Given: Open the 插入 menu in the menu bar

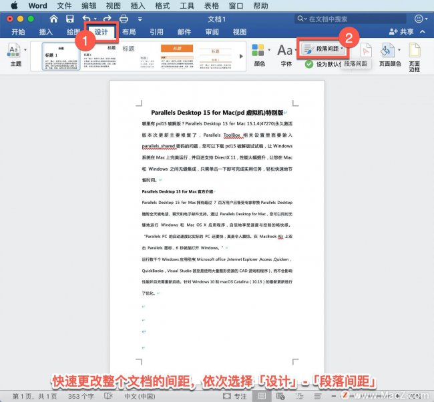Looking at the screenshot, I should click(138, 5).
